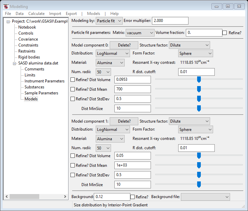
Task: Open component 1 Distribution LogNormal dropdown
Action: pyautogui.click(x=113, y=130)
